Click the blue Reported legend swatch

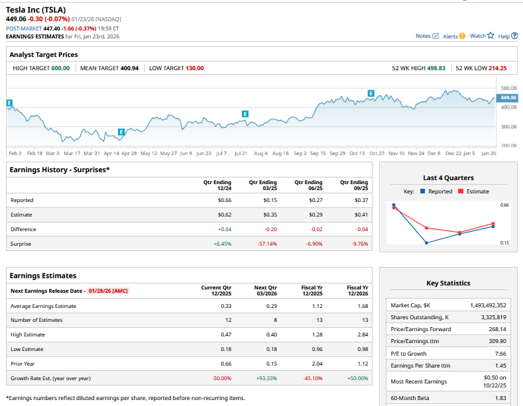422,191
